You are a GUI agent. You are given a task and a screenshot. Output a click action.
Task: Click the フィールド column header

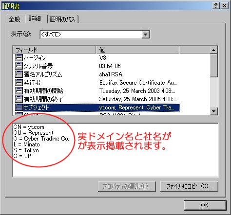point(55,50)
